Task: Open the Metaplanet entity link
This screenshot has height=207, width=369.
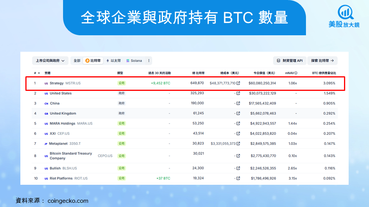Action: [58, 144]
